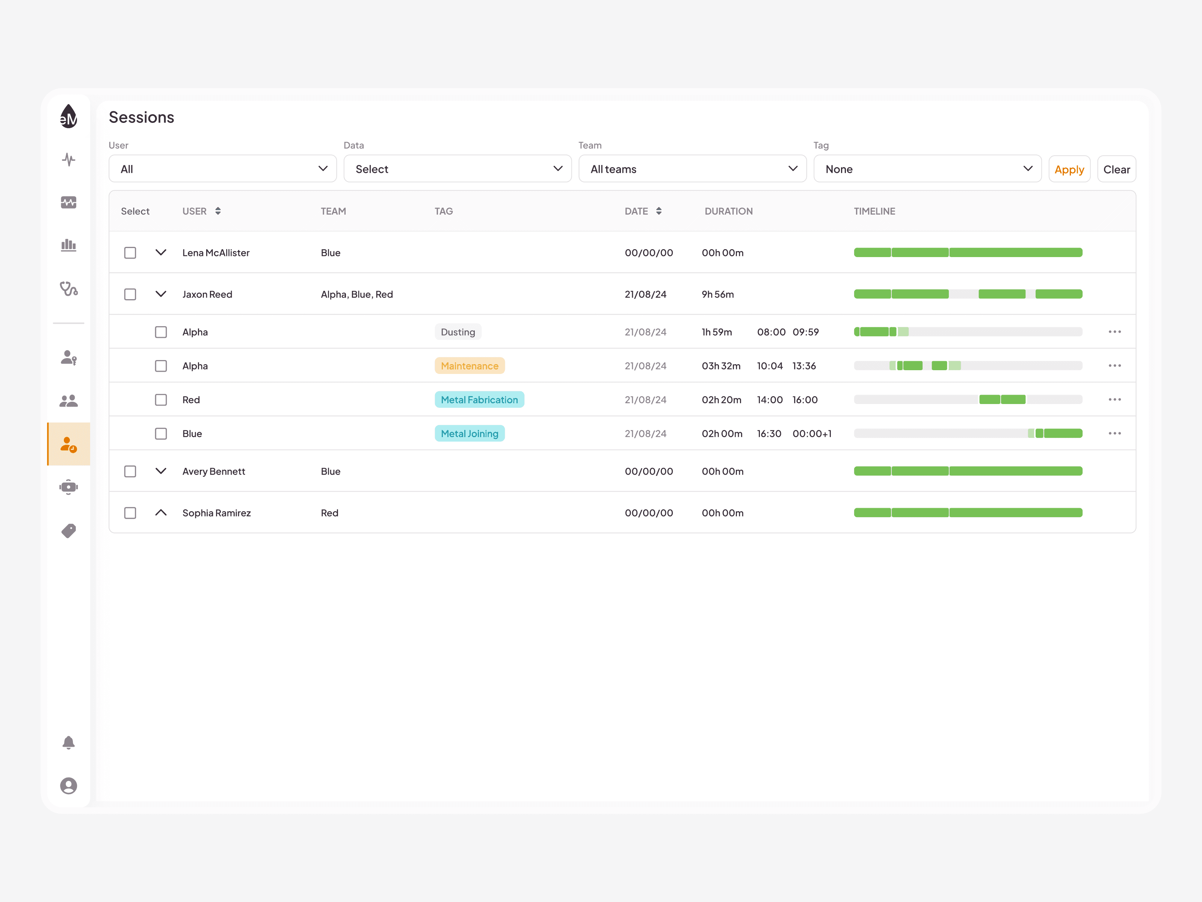This screenshot has height=902, width=1202.
Task: Tick the Alpha Dusting session checkbox
Action: [161, 331]
